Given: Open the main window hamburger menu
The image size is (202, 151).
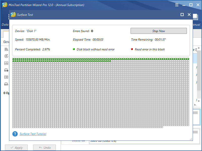Looking at the screenshot, I should click(x=177, y=5).
